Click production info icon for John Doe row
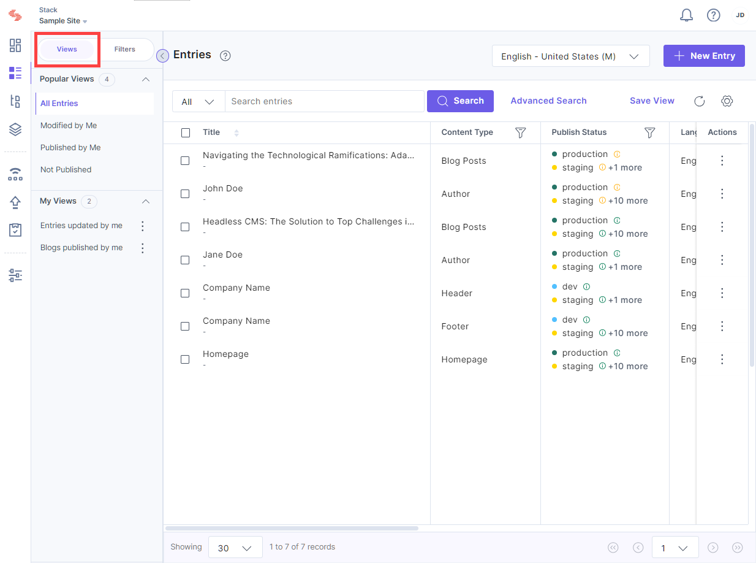The height and width of the screenshot is (563, 756). pyautogui.click(x=617, y=187)
